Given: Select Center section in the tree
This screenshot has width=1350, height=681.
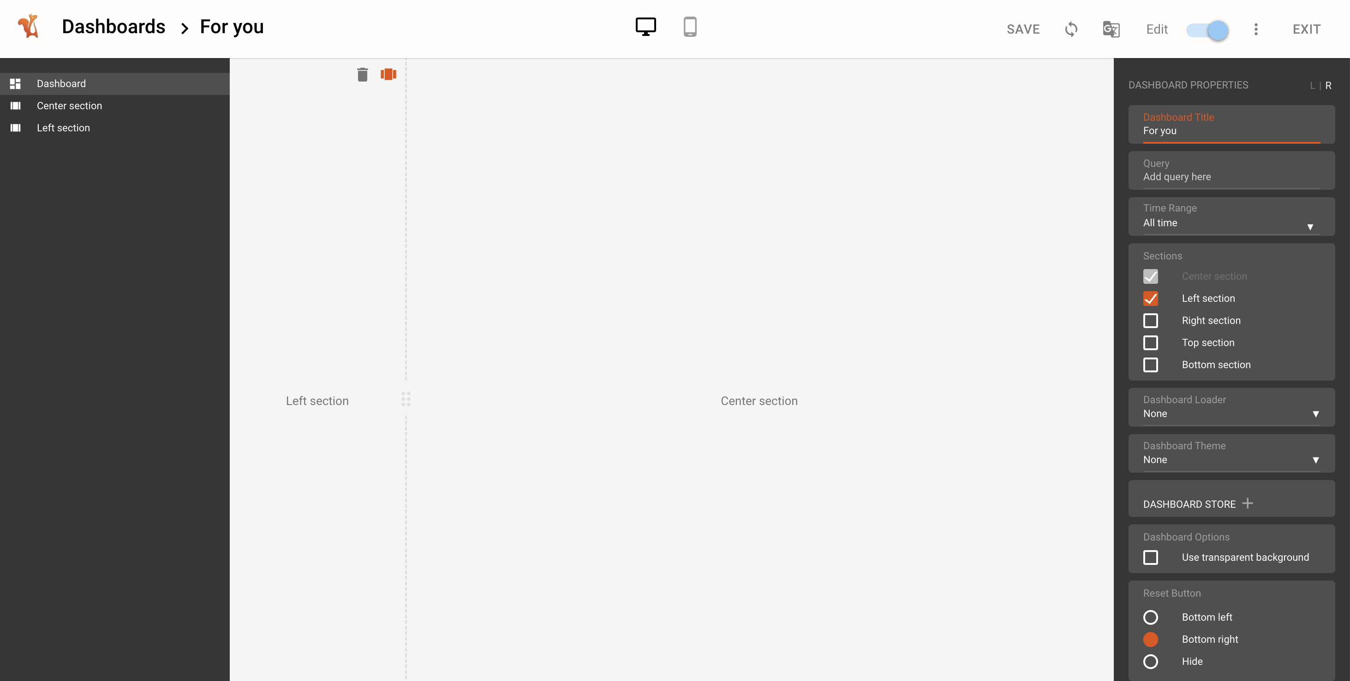Looking at the screenshot, I should [69, 106].
